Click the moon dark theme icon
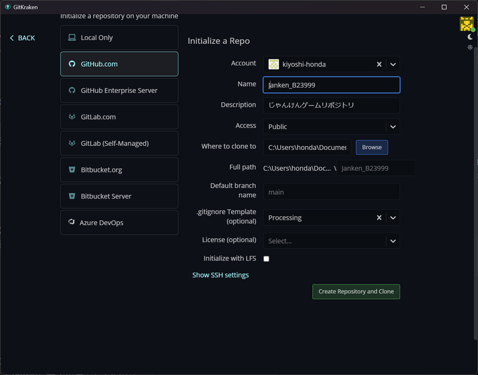The height and width of the screenshot is (375, 478). click(x=470, y=37)
